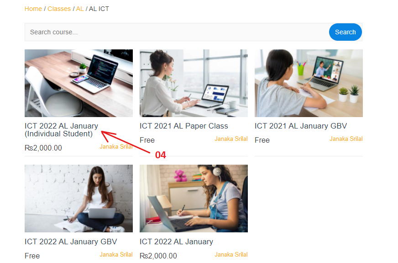The height and width of the screenshot is (263, 398).
Task: Open ICT 2022 AL January GBV thumbnail
Action: click(79, 199)
